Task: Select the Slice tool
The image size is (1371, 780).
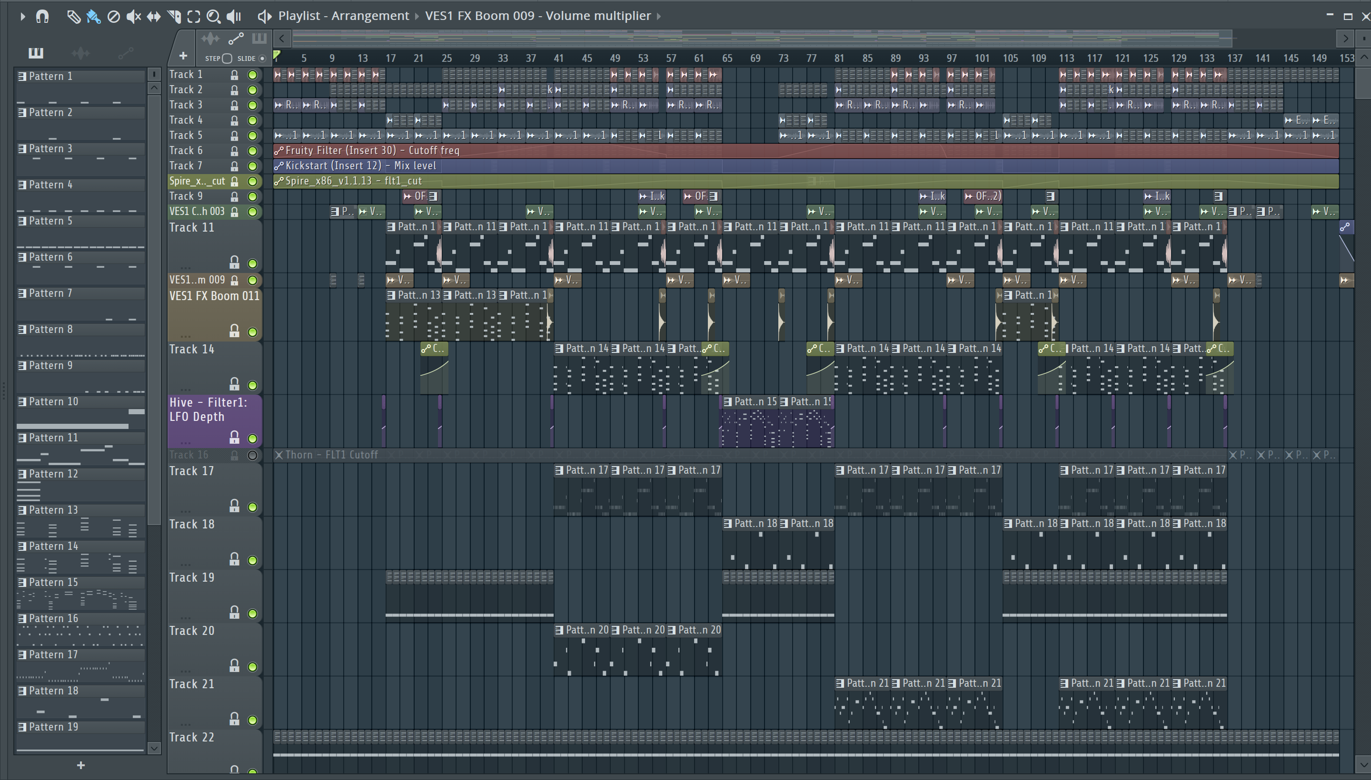Action: coord(174,17)
